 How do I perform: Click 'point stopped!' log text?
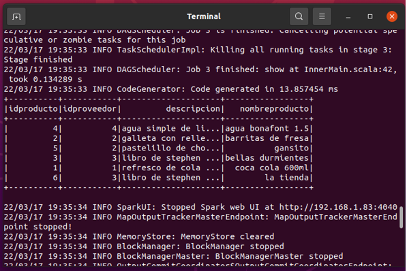pos(37,227)
